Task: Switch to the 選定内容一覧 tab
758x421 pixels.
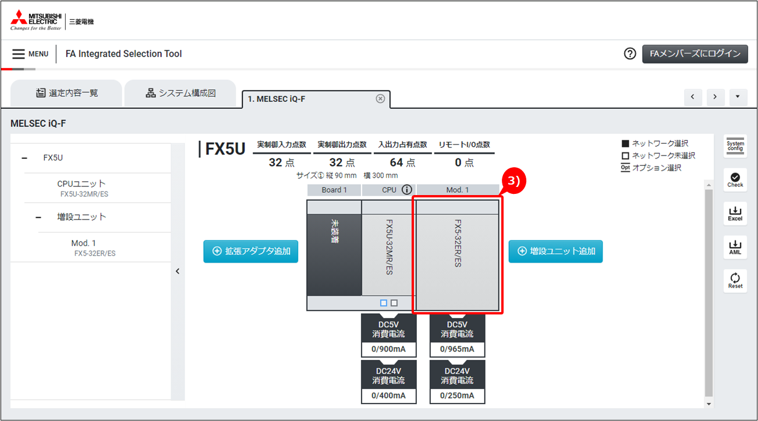Action: (x=66, y=93)
